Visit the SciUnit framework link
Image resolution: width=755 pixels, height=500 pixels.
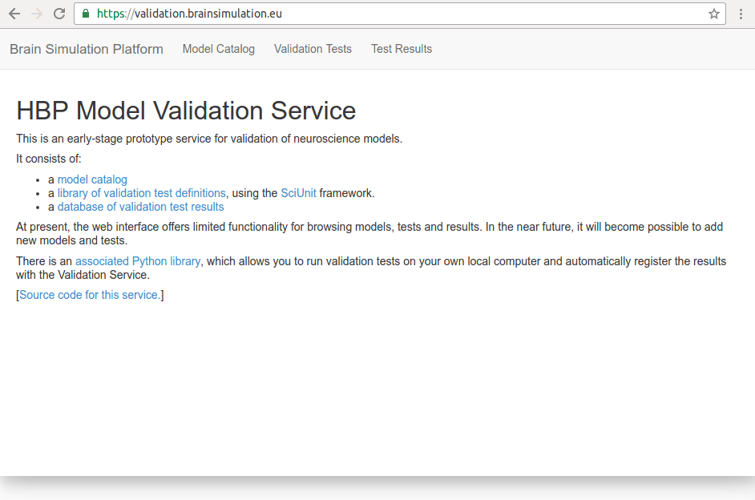pyautogui.click(x=298, y=193)
